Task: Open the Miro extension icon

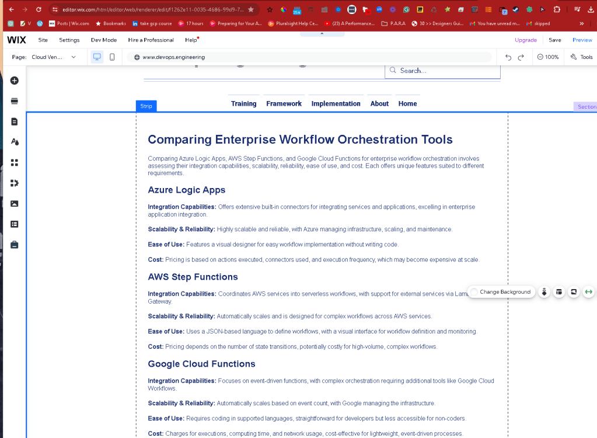Action: [x=420, y=9]
